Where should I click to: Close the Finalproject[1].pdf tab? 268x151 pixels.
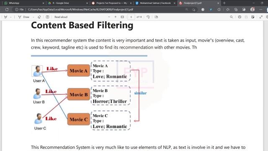click(x=218, y=3)
